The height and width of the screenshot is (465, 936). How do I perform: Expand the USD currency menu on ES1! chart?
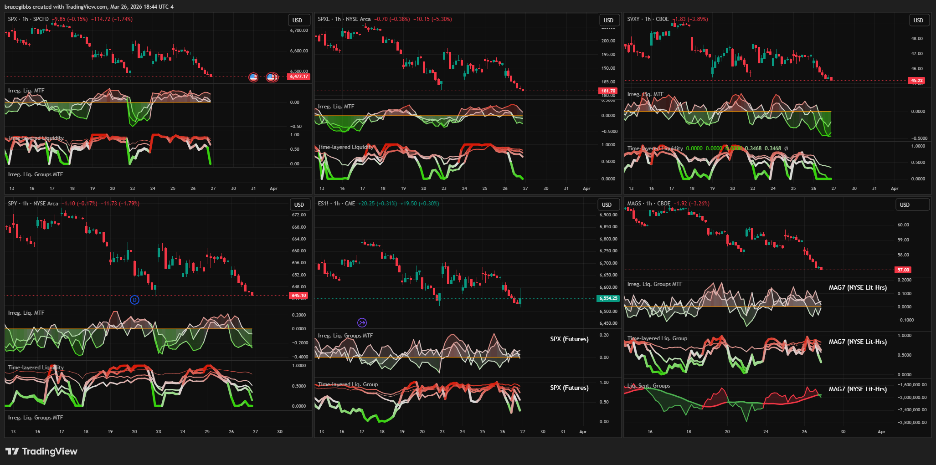607,205
